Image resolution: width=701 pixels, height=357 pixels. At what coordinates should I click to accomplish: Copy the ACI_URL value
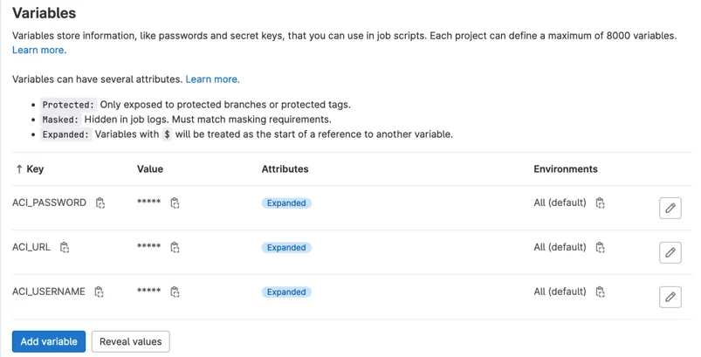coord(175,247)
